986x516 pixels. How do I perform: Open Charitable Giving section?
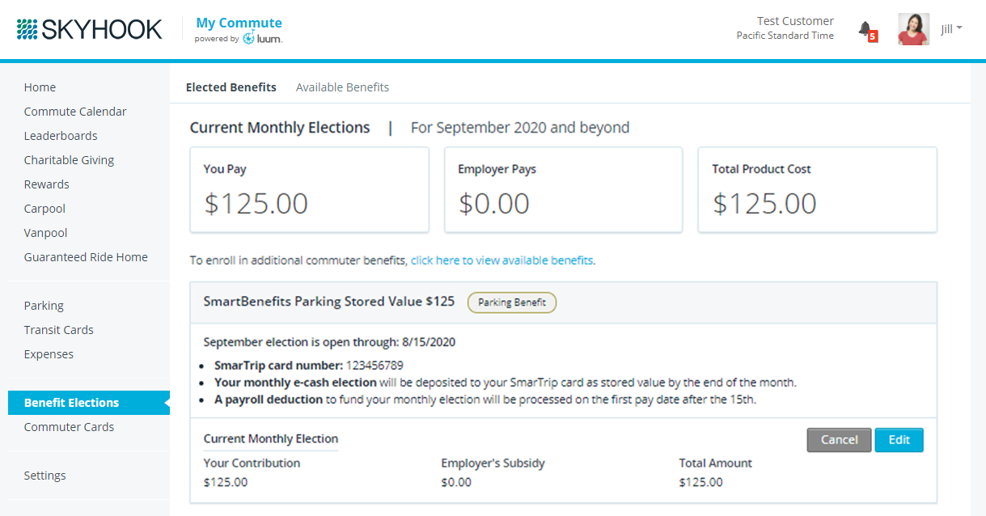[69, 160]
